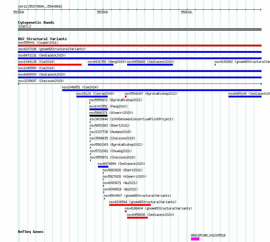This screenshot has height=242, width=270.
Task: Click DGV Structural Variants track title
Action: tap(42, 39)
